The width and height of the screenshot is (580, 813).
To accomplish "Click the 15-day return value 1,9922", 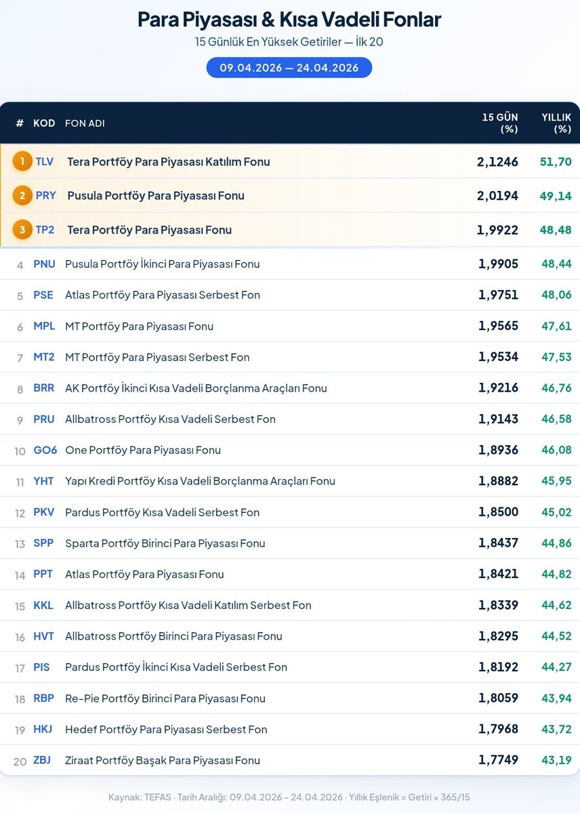I will tap(497, 230).
